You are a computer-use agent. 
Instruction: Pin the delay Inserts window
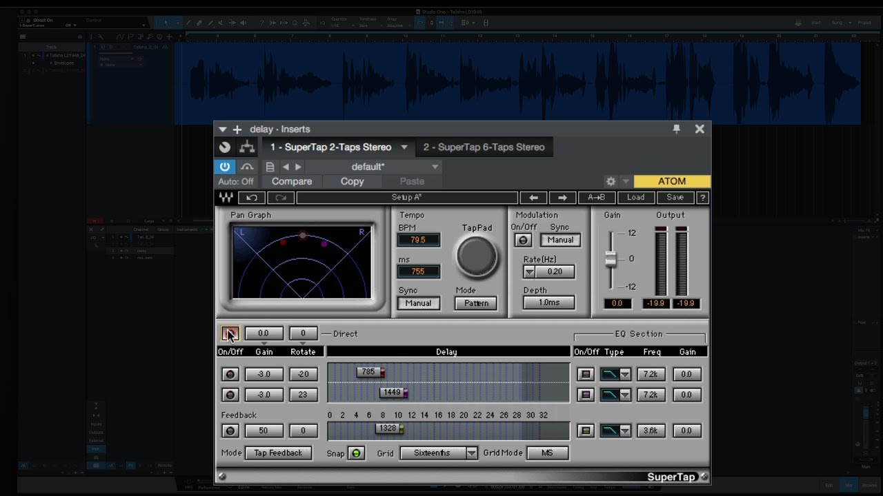pos(676,129)
